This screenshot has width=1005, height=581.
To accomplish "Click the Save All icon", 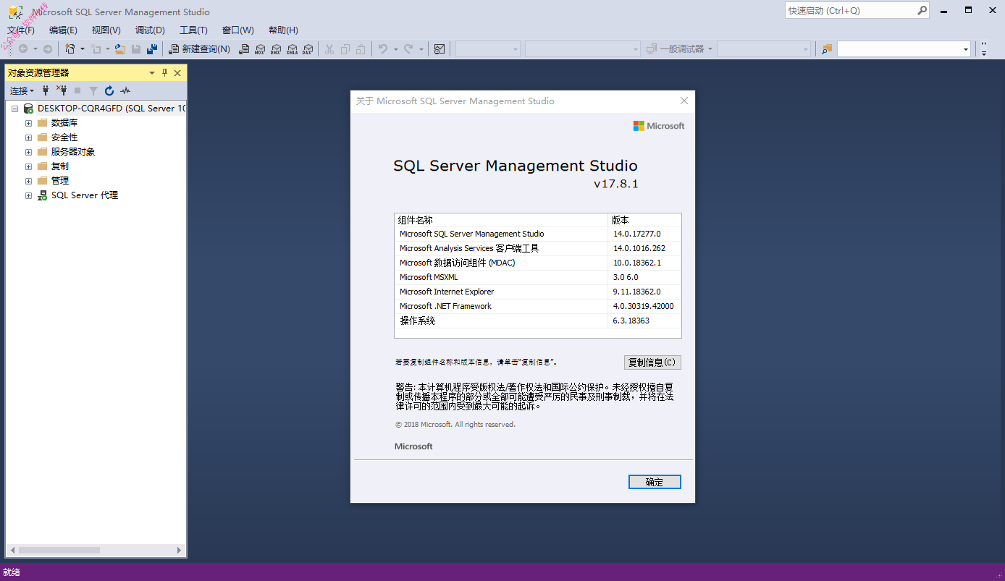I will tap(152, 49).
